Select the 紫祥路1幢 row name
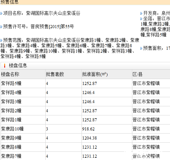This screenshot has height=160, width=170. click(x=11, y=120)
